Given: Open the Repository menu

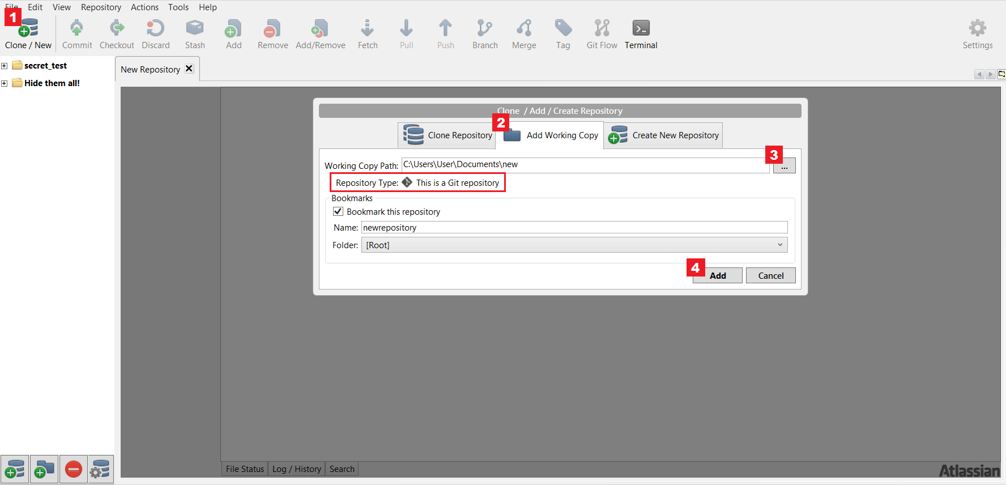Looking at the screenshot, I should (101, 7).
